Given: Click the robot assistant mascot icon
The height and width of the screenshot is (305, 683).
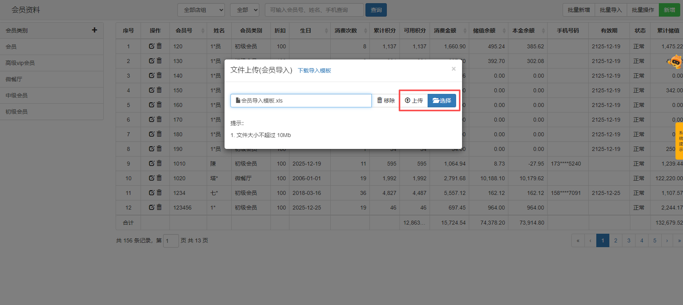Looking at the screenshot, I should coord(675,61).
